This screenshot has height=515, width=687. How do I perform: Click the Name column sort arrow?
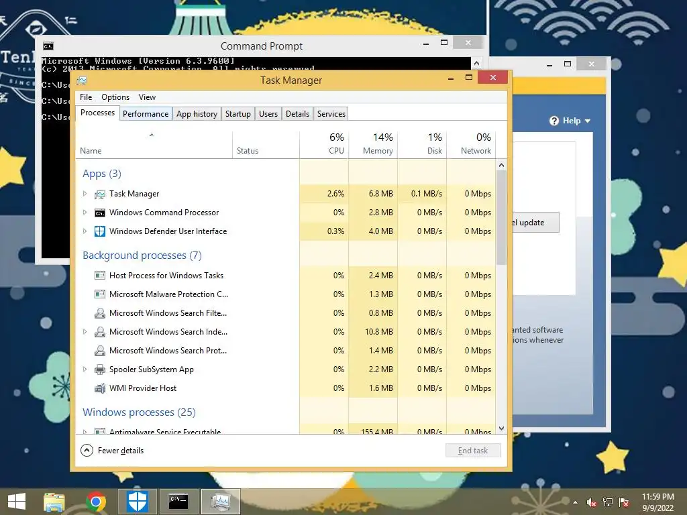152,135
